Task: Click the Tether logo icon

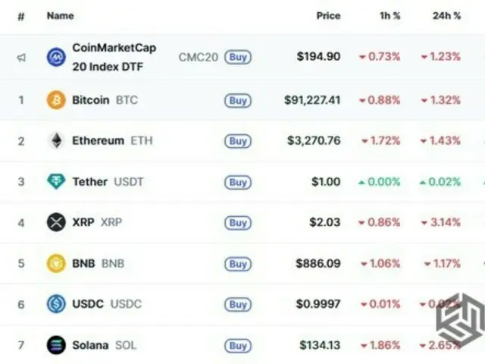Action: click(x=56, y=182)
